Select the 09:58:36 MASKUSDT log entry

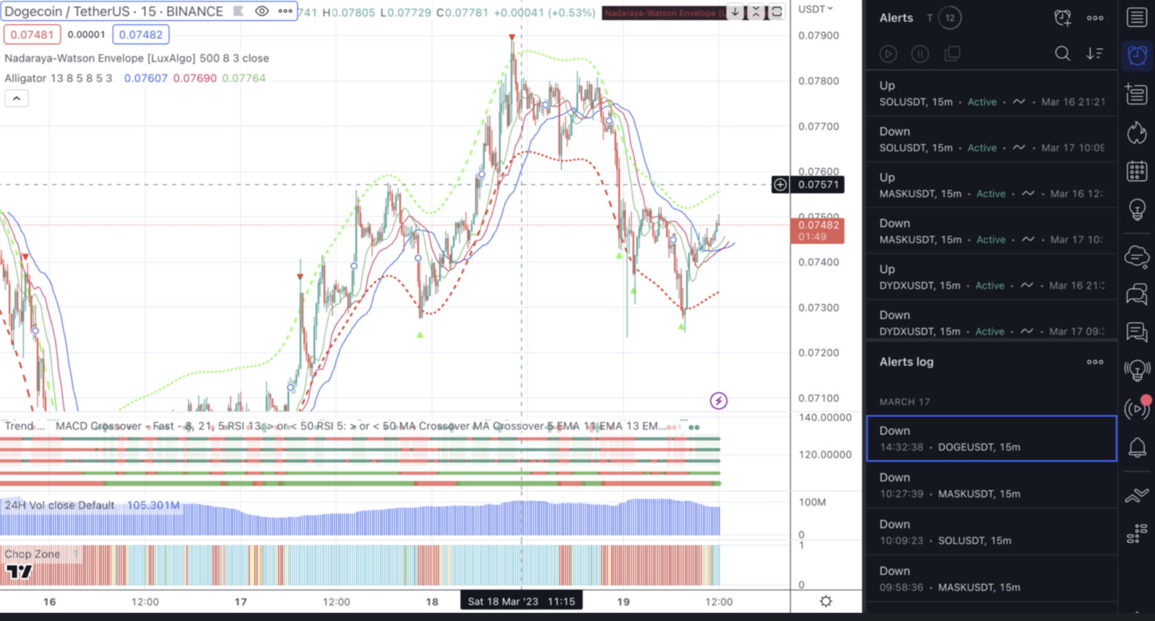[x=991, y=578]
